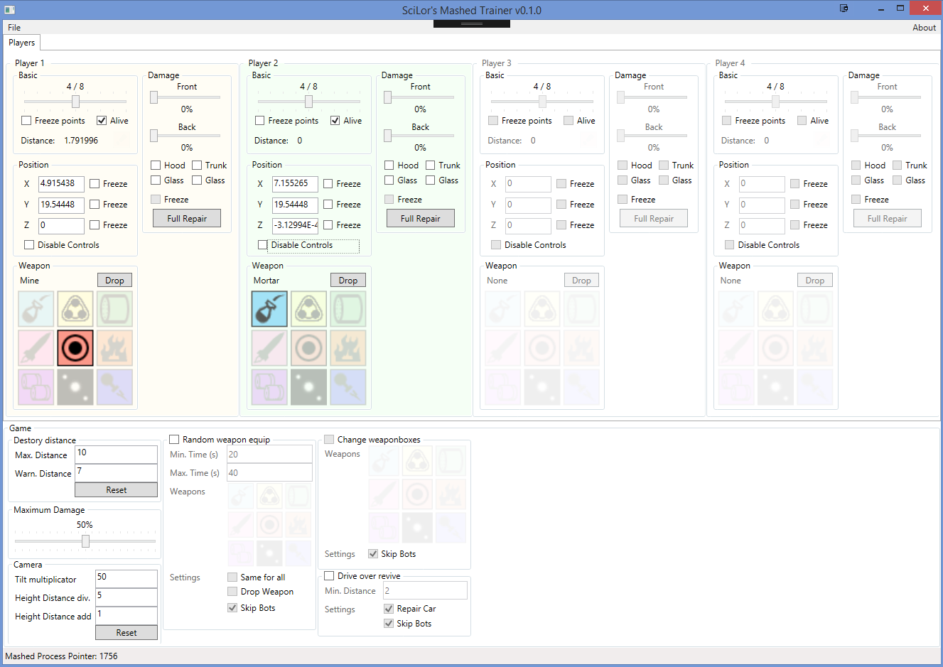Click mortar icon in Random weapon equip grid
This screenshot has height=667, width=943.
(241, 495)
